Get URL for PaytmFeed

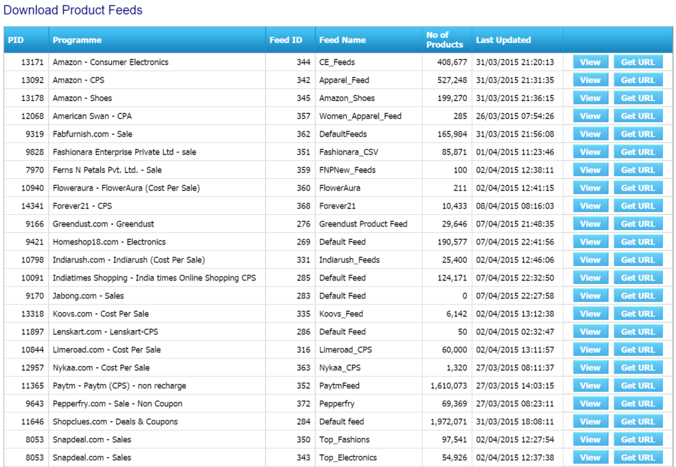637,385
